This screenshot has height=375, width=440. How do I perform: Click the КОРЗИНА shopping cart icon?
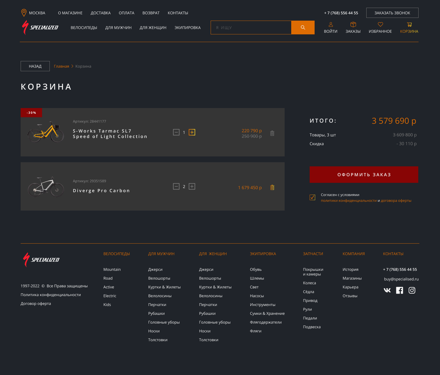tap(409, 24)
